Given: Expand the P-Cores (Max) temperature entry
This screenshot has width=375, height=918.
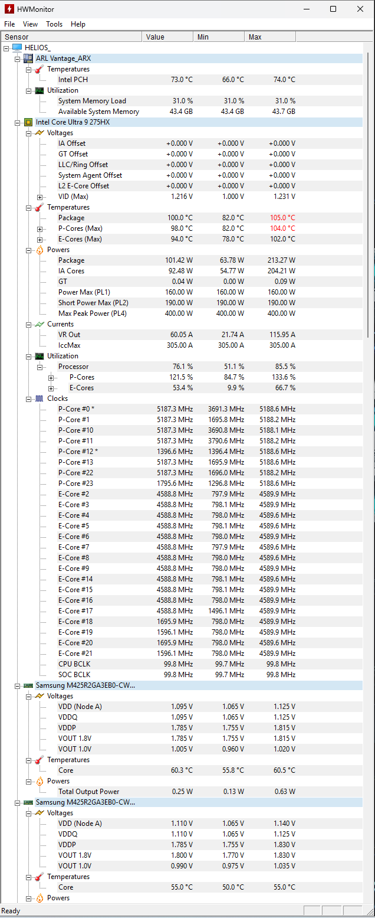Looking at the screenshot, I should pos(40,228).
